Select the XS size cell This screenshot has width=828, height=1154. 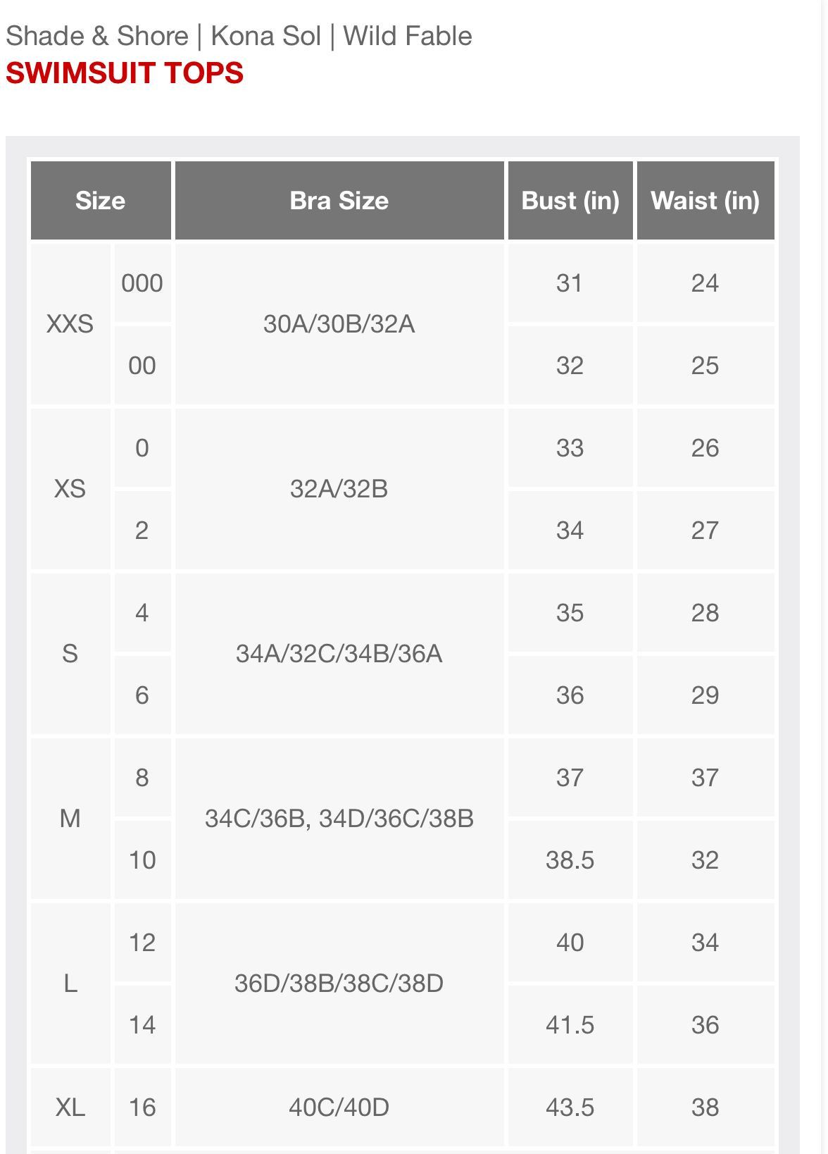coord(70,489)
